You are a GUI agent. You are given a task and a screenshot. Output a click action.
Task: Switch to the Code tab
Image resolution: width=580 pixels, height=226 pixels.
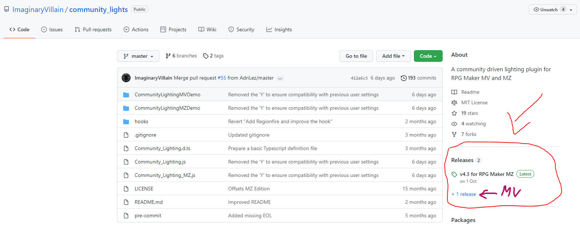pyautogui.click(x=20, y=29)
